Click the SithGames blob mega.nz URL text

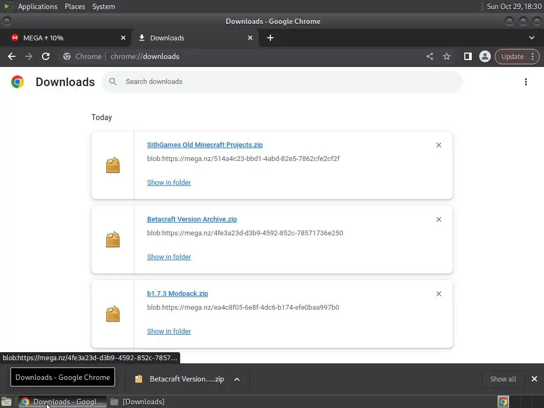[243, 158]
